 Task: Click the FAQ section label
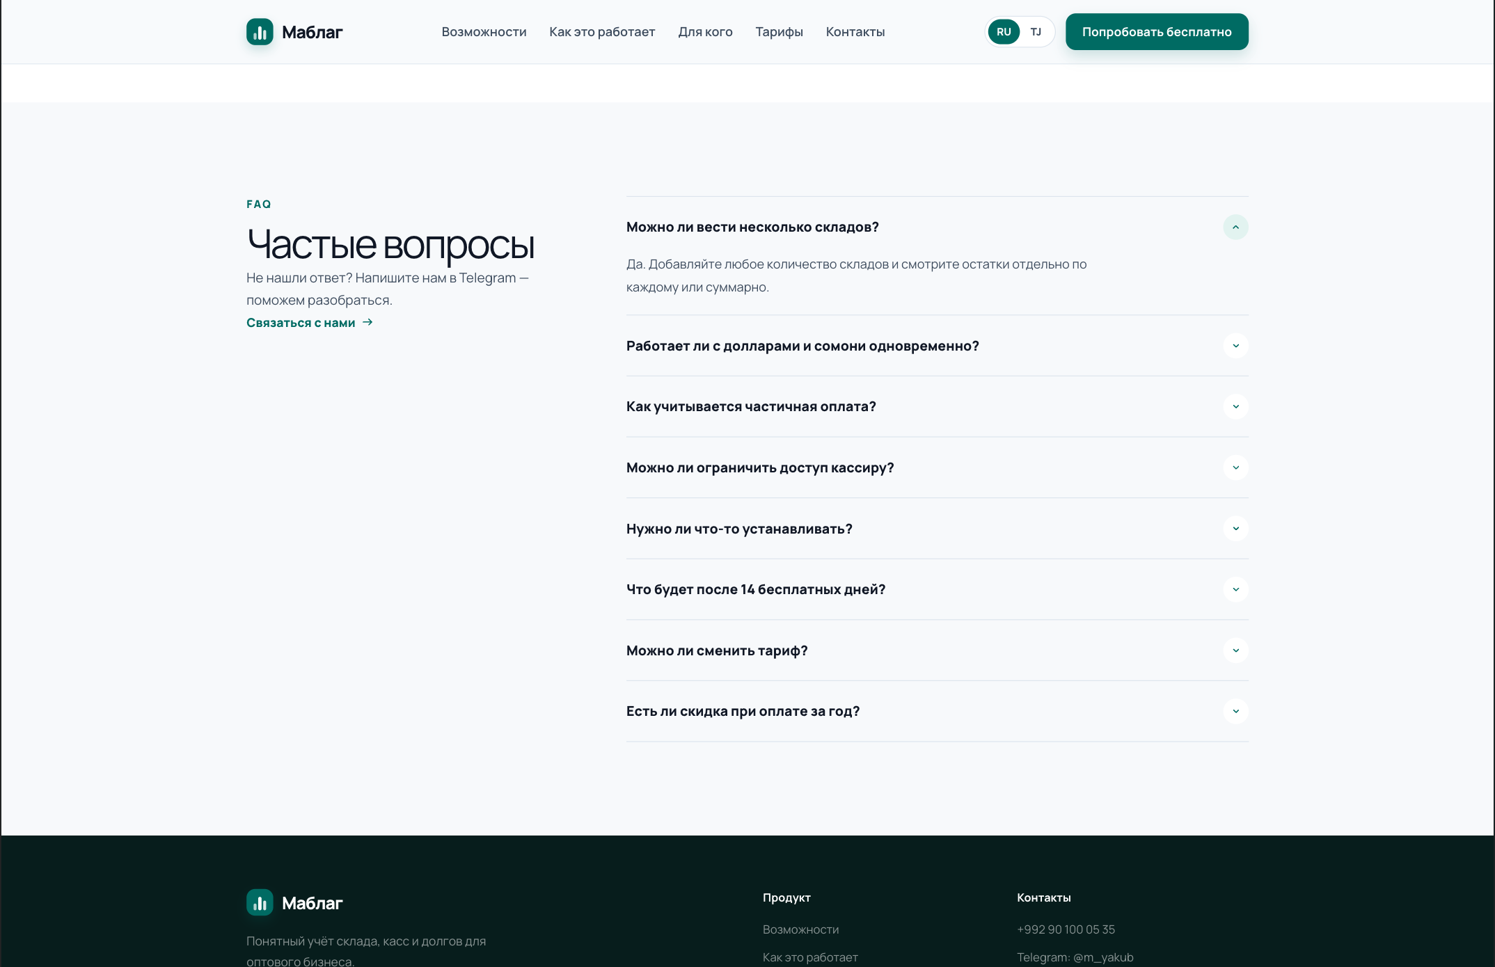pos(259,204)
